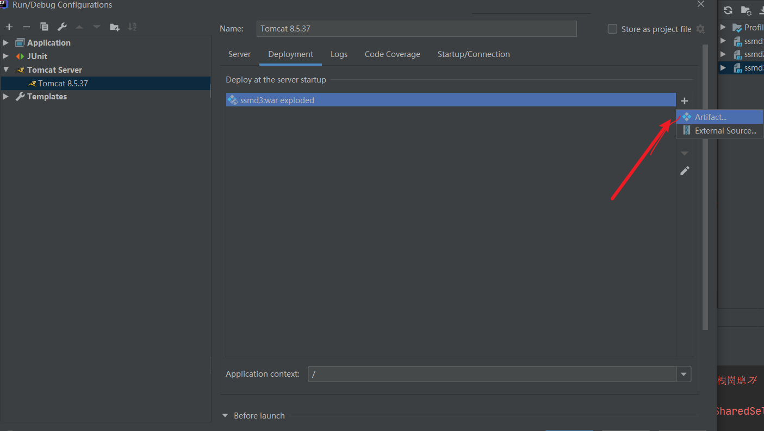
Task: Move configuration down in left toolbar
Action: (x=97, y=27)
